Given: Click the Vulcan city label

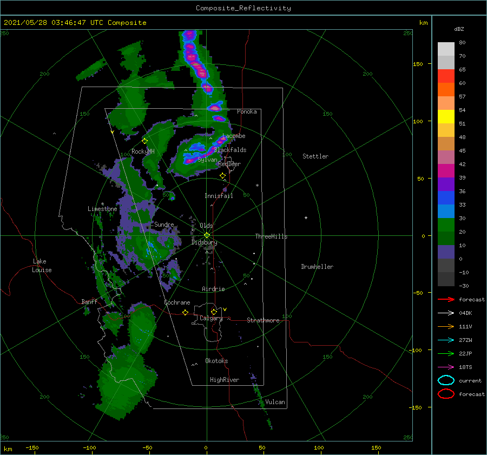Looking at the screenshot, I should (275, 402).
